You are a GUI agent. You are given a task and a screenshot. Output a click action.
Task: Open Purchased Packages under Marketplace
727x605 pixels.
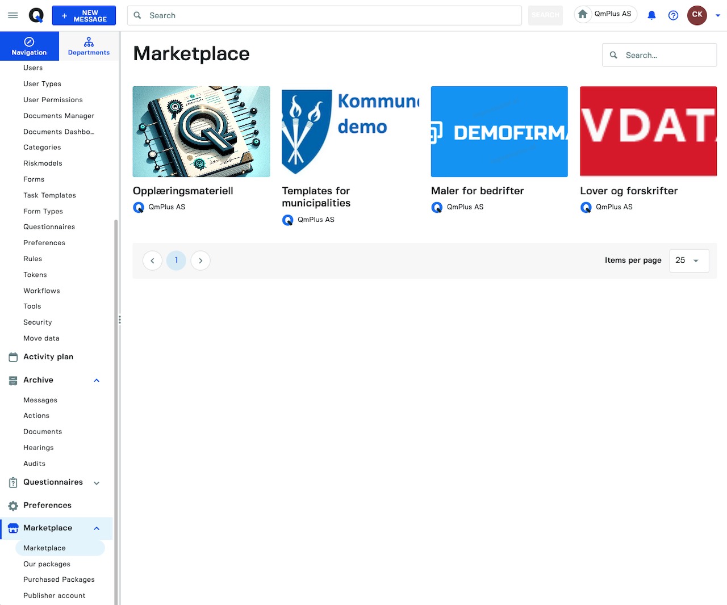59,579
